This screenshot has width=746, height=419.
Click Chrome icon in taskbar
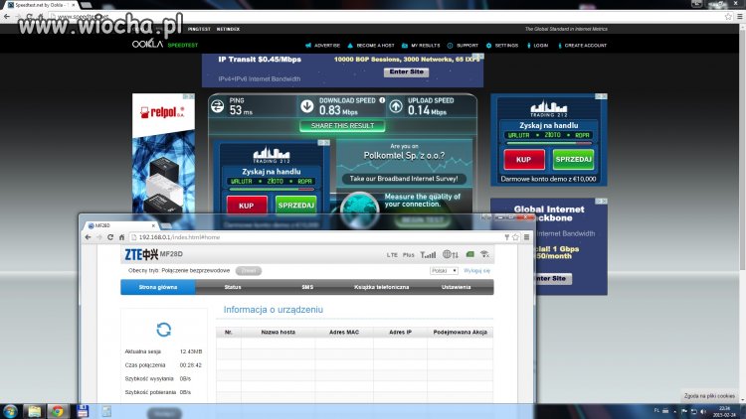click(58, 411)
